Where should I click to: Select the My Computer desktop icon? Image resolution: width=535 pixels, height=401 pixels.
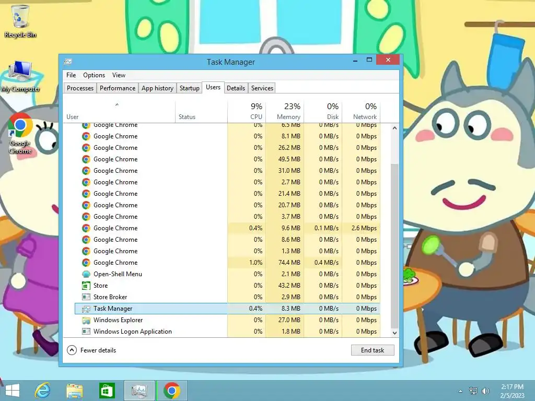click(20, 76)
